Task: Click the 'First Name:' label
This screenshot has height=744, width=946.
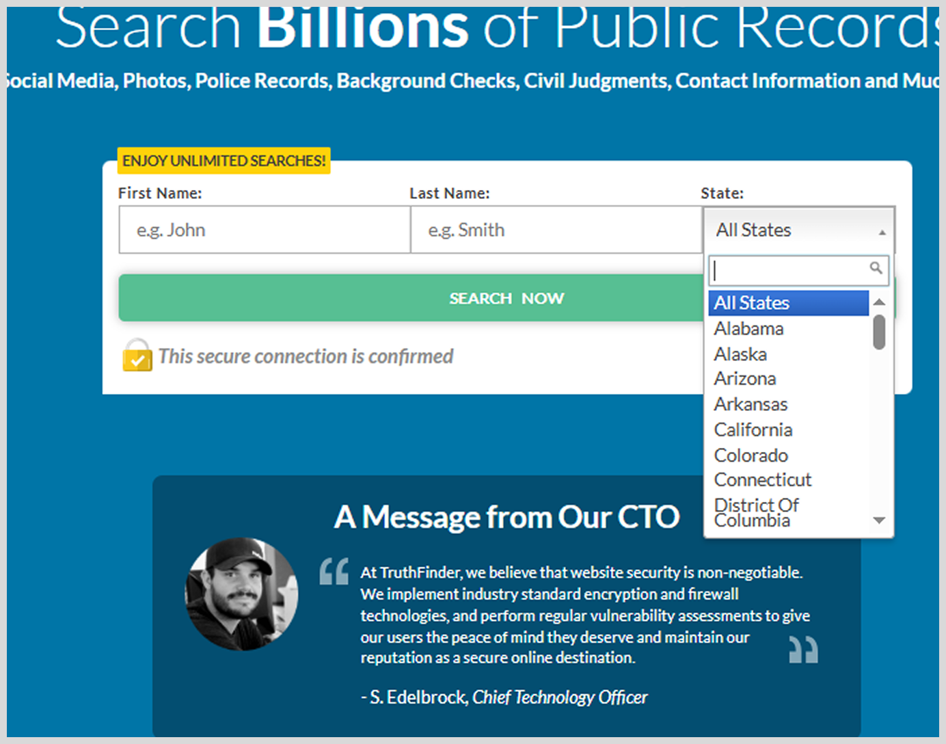Action: click(160, 194)
